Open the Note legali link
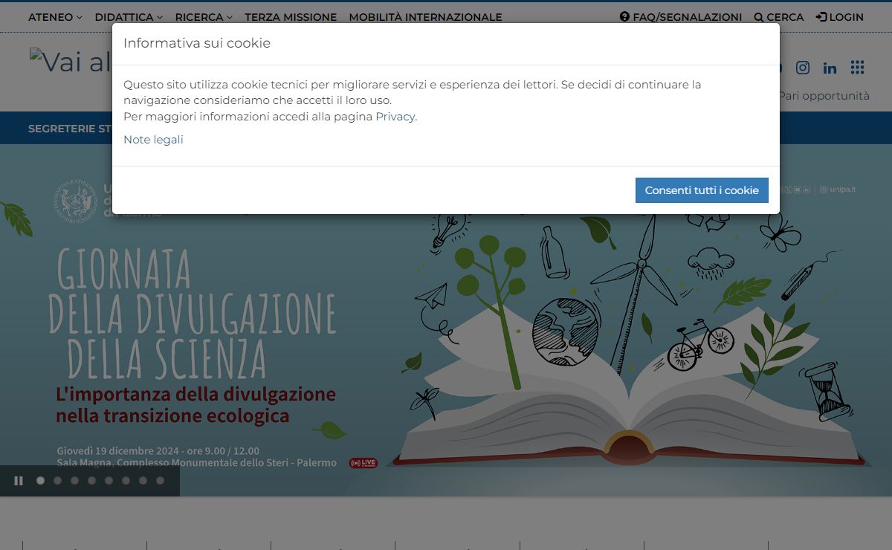The width and height of the screenshot is (892, 550). (x=153, y=140)
